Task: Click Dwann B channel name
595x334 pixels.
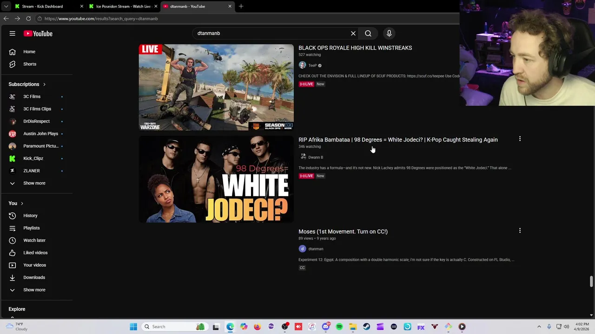Action: 316,157
